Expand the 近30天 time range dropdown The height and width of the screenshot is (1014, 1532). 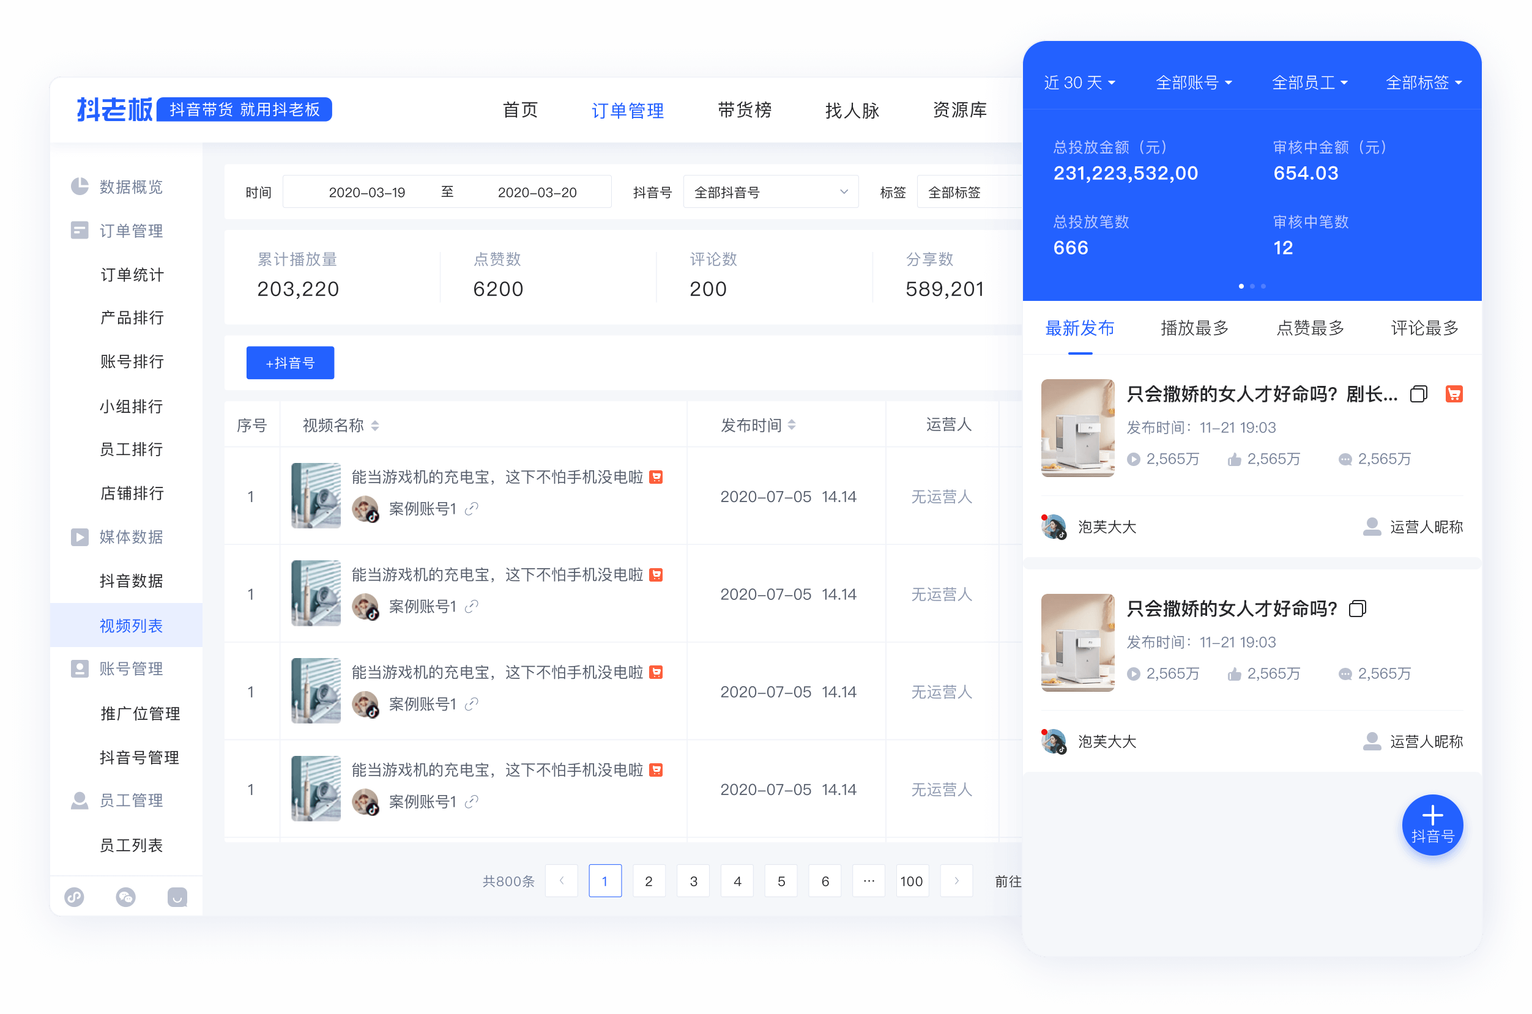[1079, 82]
